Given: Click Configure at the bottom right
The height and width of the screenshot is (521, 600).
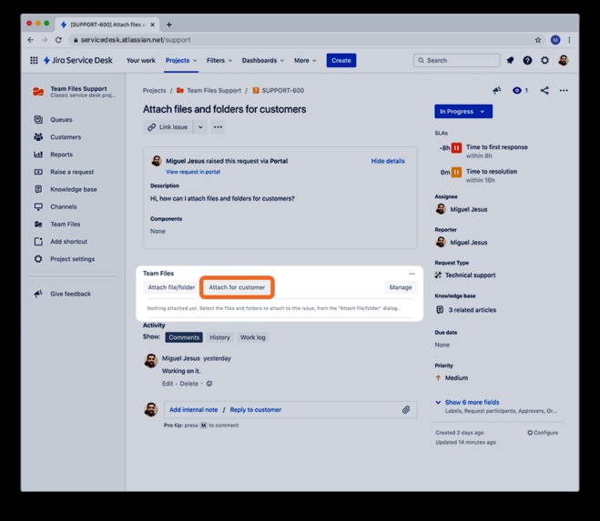Looking at the screenshot, I should pyautogui.click(x=543, y=433).
